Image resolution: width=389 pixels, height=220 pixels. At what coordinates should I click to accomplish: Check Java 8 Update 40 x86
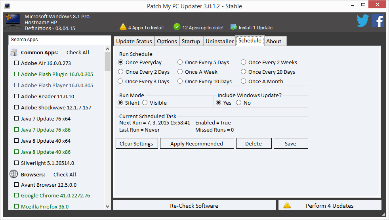[x=16, y=152]
